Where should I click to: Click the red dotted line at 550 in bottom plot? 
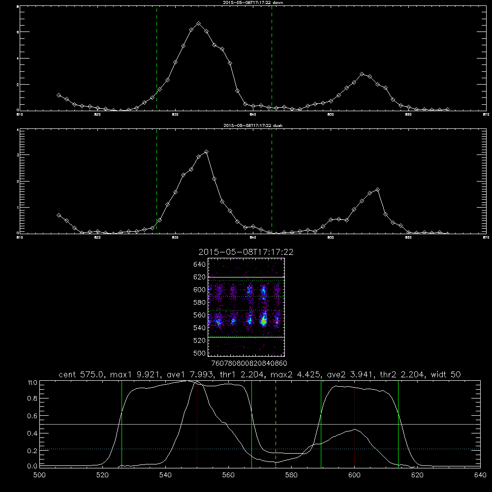197,424
